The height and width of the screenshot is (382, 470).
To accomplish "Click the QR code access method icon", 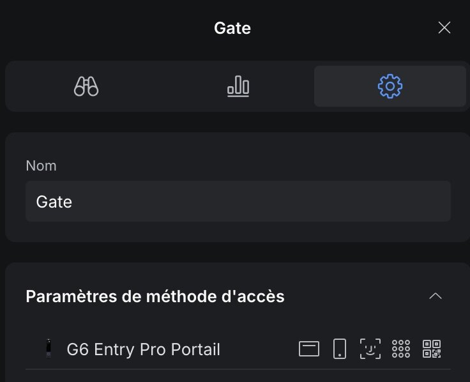I will point(432,349).
